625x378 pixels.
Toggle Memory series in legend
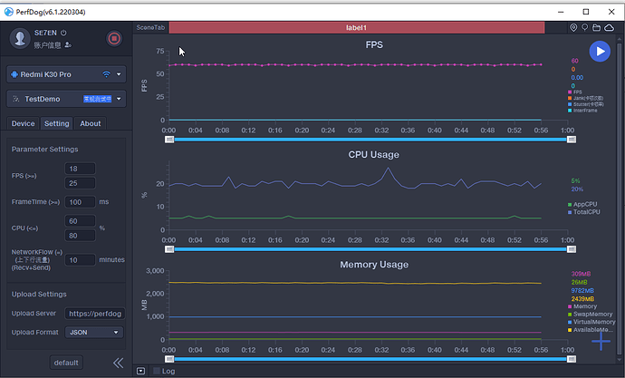point(582,306)
